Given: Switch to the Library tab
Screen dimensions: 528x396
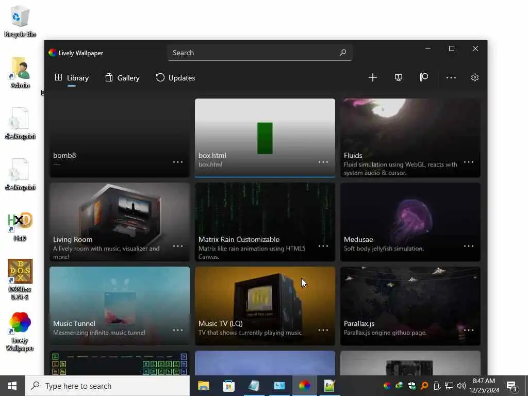Looking at the screenshot, I should [x=72, y=78].
